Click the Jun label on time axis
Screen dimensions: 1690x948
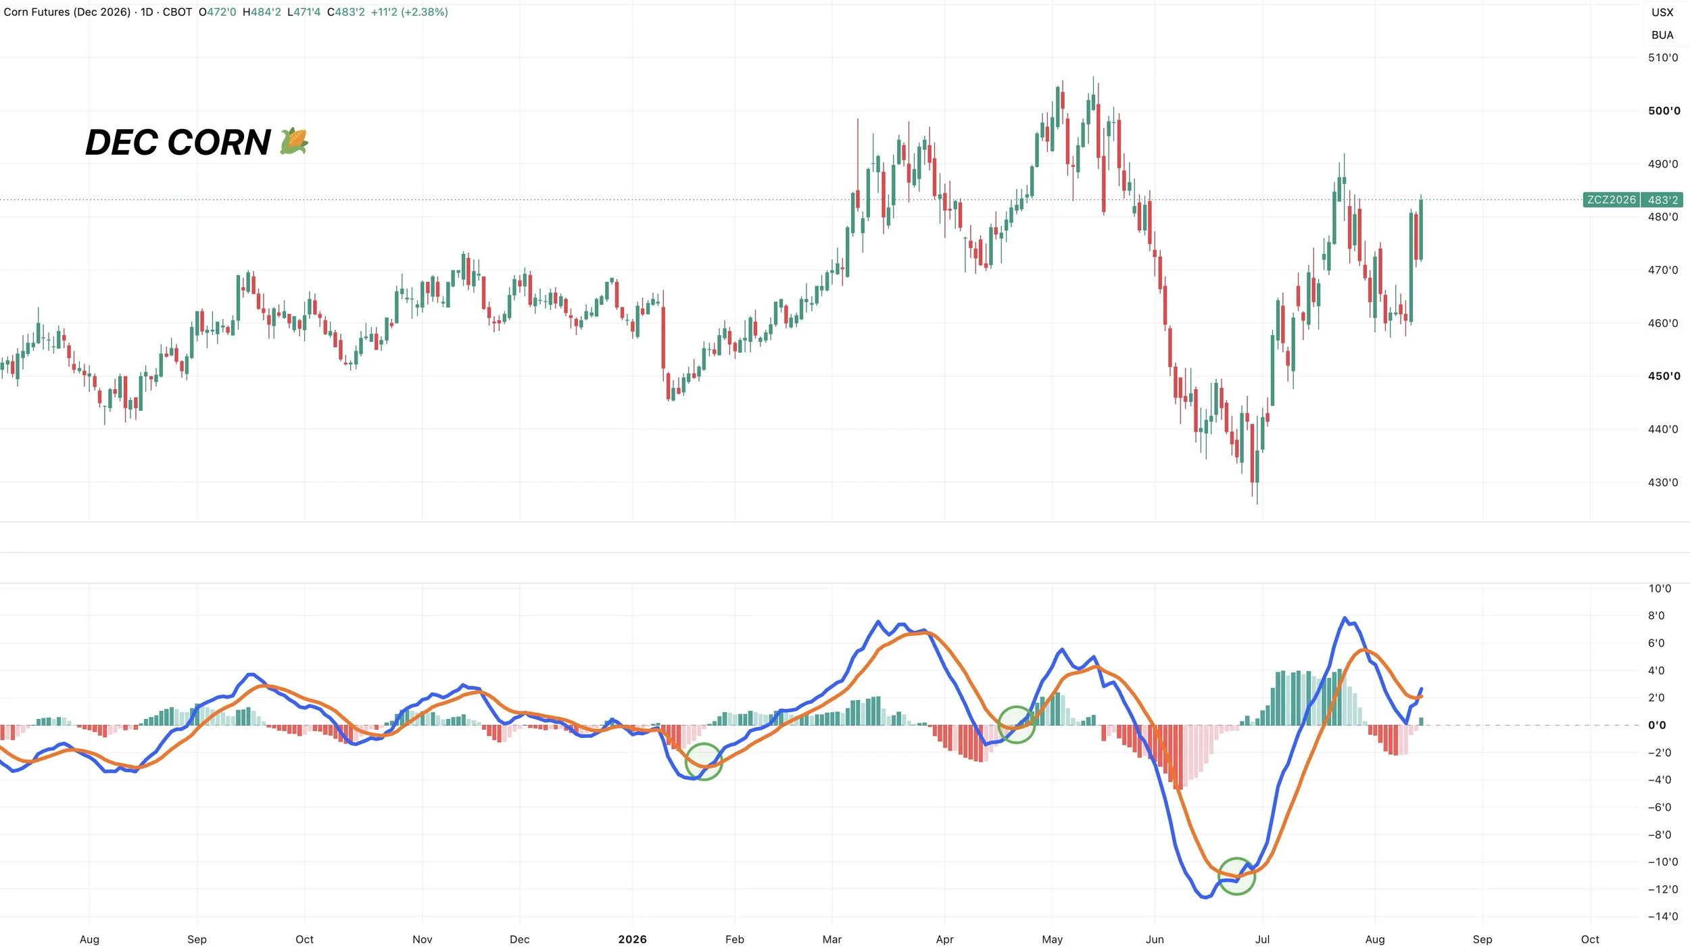[1155, 939]
